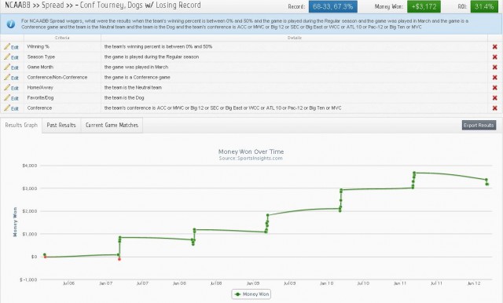Remove the Conference/Non-Conference filter

click(x=494, y=78)
